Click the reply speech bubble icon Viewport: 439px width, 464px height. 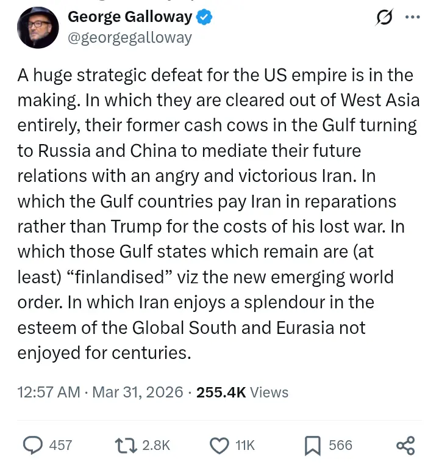point(32,445)
